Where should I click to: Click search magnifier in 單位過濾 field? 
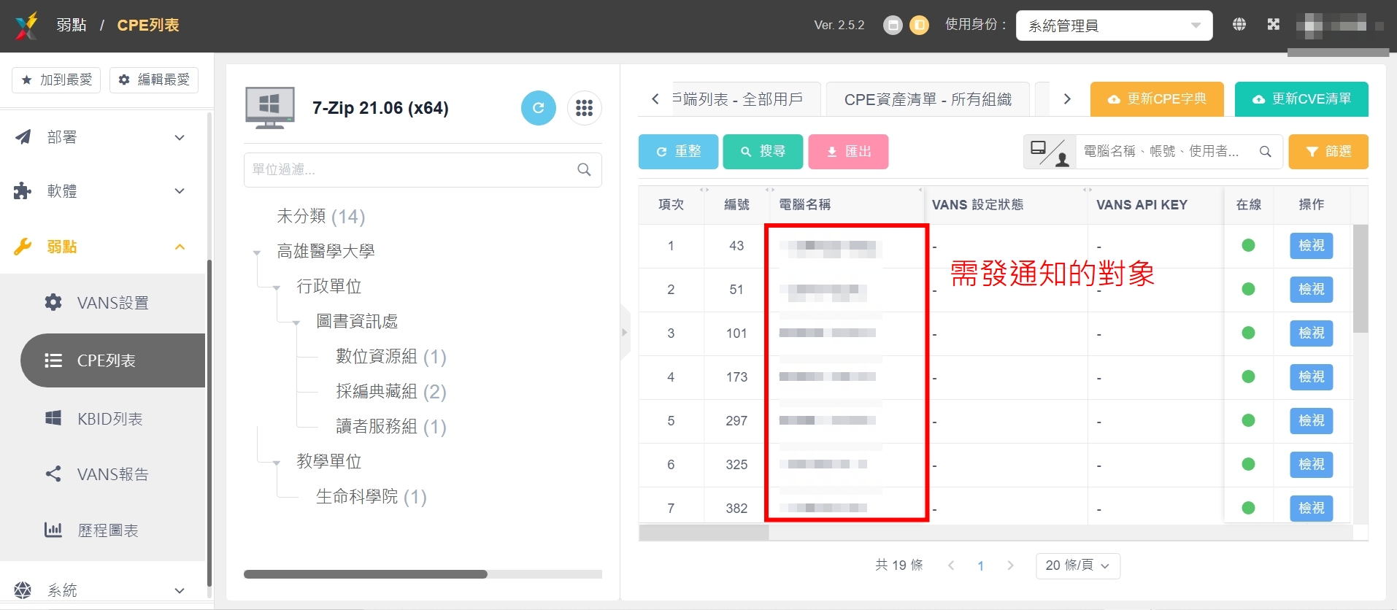tap(584, 169)
